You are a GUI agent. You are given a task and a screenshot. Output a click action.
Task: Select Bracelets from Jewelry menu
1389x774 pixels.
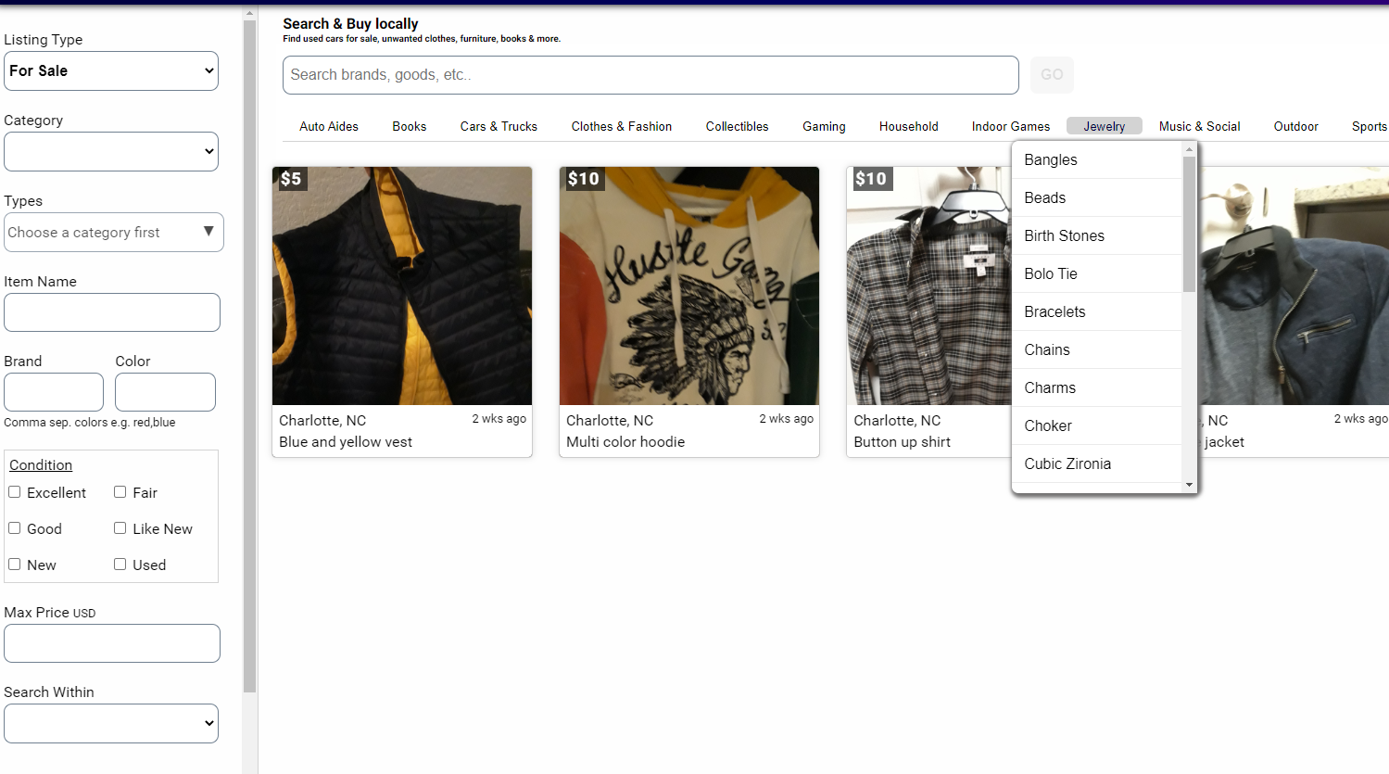click(1097, 312)
